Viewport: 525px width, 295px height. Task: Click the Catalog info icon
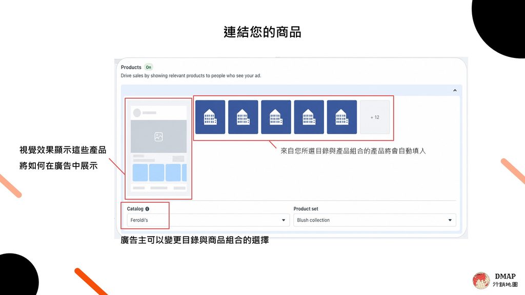(147, 209)
